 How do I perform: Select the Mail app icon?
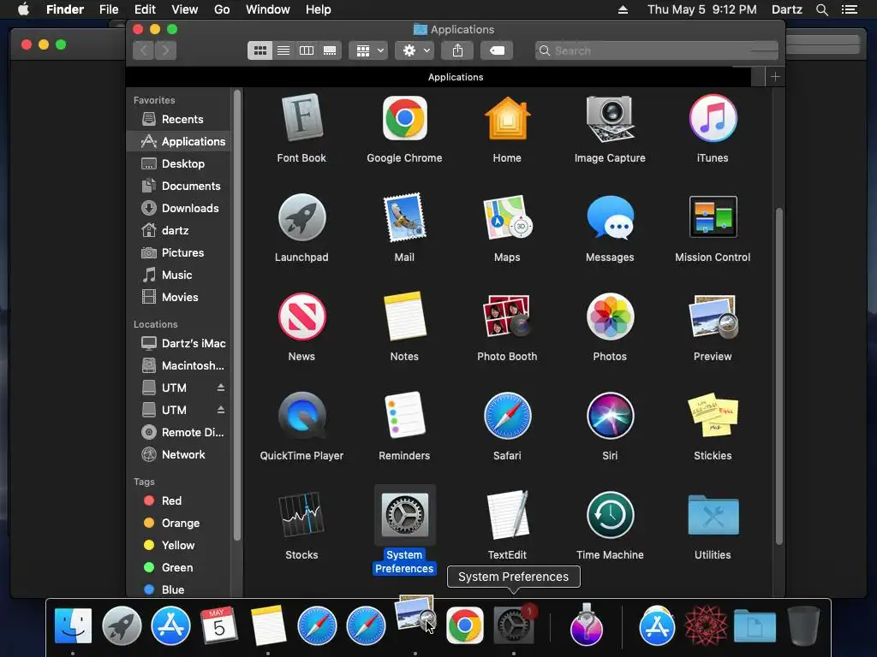click(404, 217)
